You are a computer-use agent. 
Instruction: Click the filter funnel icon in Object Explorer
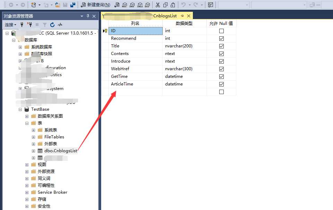click(x=45, y=25)
